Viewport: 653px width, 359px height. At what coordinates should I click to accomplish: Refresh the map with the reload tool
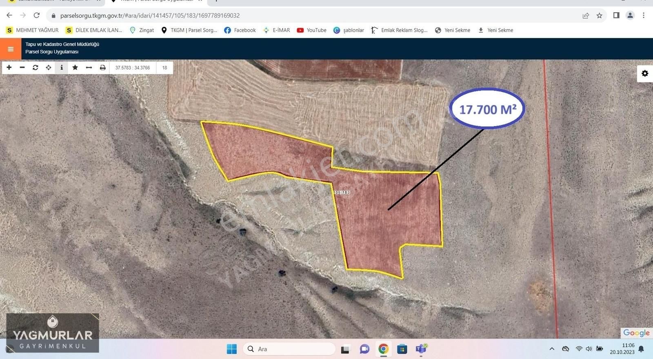click(x=36, y=68)
